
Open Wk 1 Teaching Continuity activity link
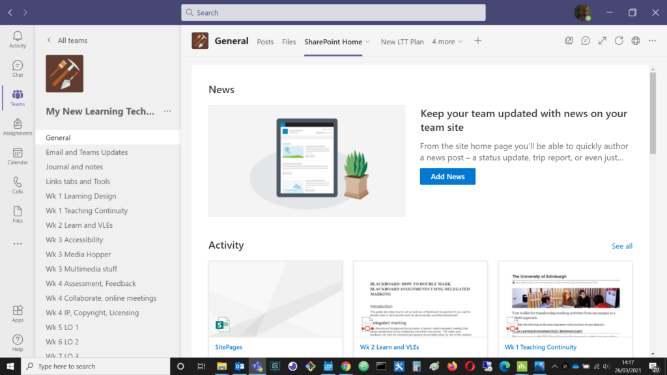click(x=540, y=347)
